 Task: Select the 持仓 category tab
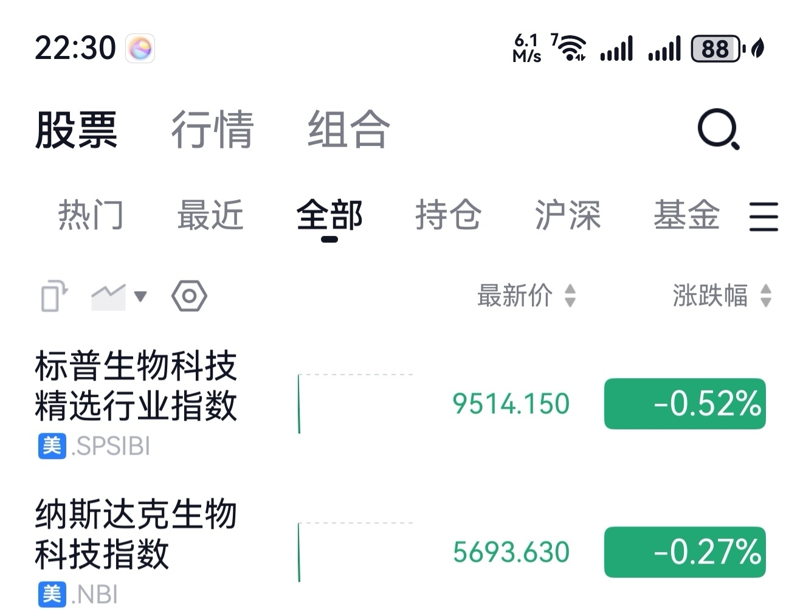(448, 215)
